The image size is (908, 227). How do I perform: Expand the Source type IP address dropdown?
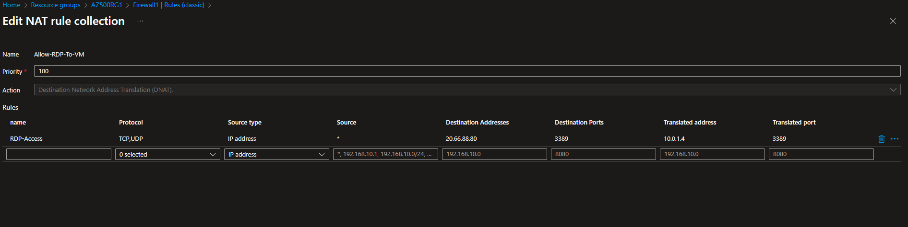(276, 154)
